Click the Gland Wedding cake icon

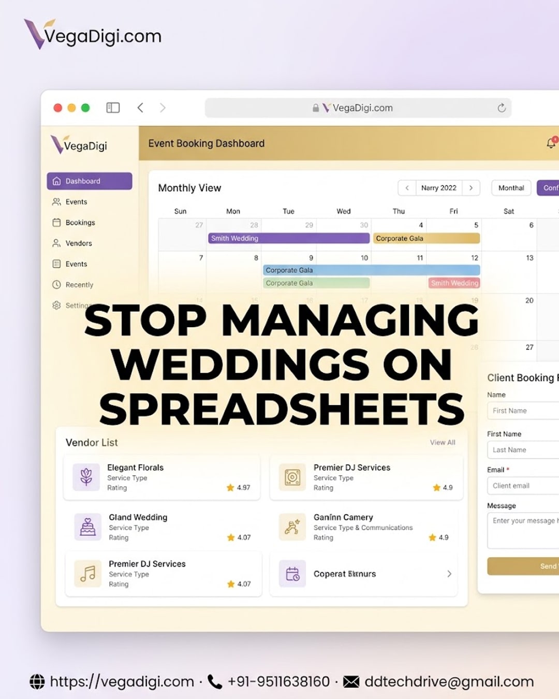click(x=87, y=527)
